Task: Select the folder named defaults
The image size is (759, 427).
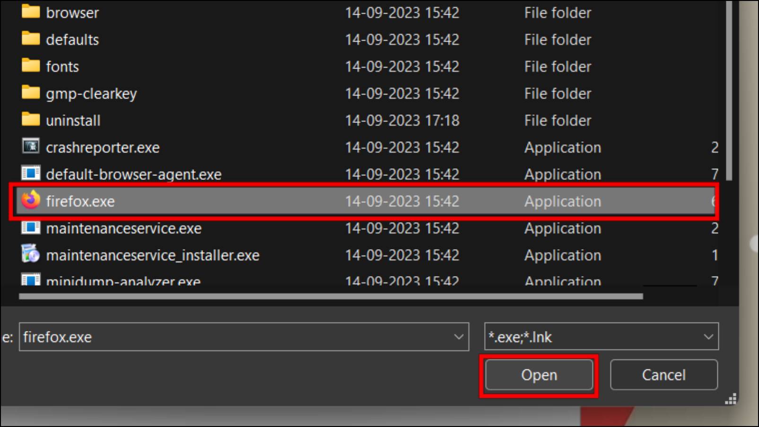Action: click(72, 40)
